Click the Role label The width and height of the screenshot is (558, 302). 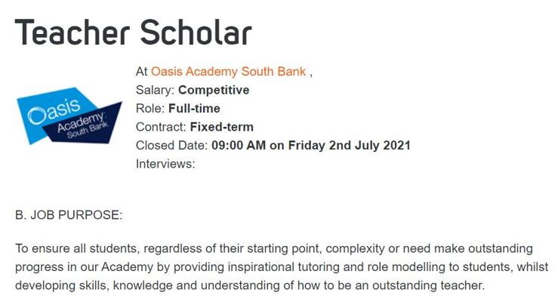pos(150,109)
